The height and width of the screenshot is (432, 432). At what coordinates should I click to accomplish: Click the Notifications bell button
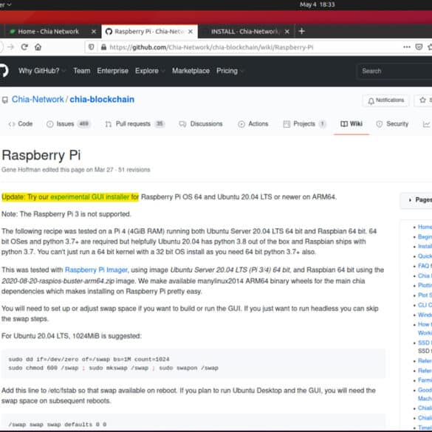(385, 100)
